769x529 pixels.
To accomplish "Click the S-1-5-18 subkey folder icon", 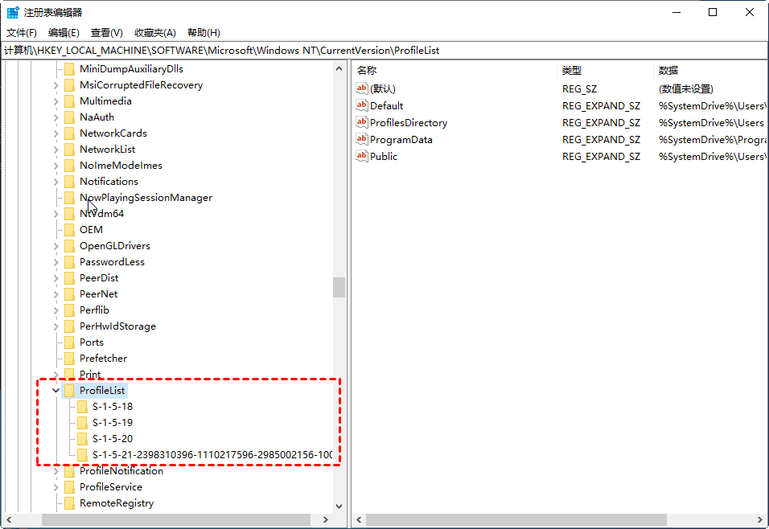I will [x=82, y=406].
